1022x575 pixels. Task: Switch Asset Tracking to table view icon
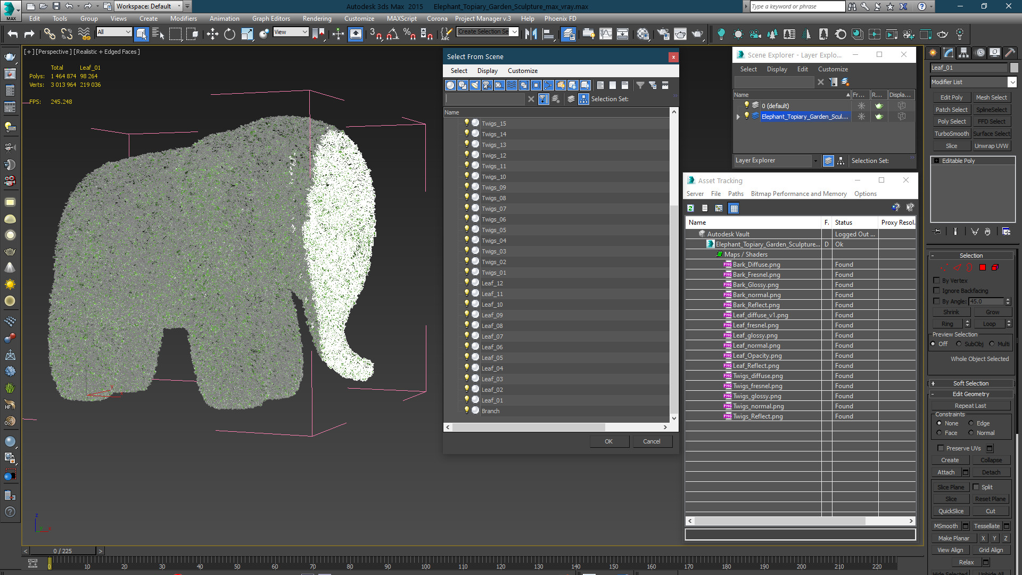[734, 208]
